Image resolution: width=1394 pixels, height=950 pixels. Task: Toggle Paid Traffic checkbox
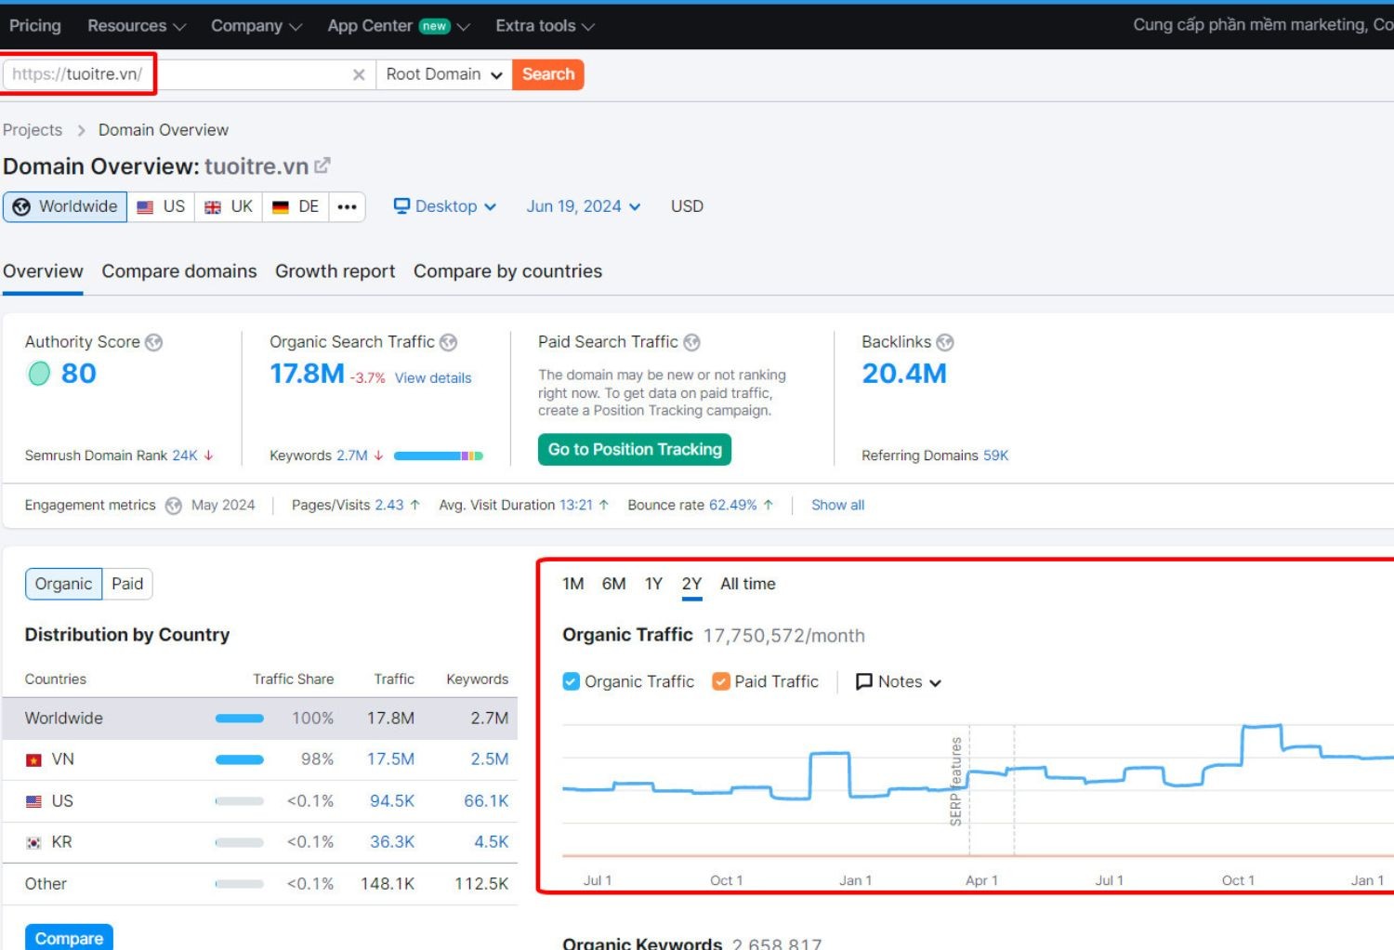pos(721,681)
